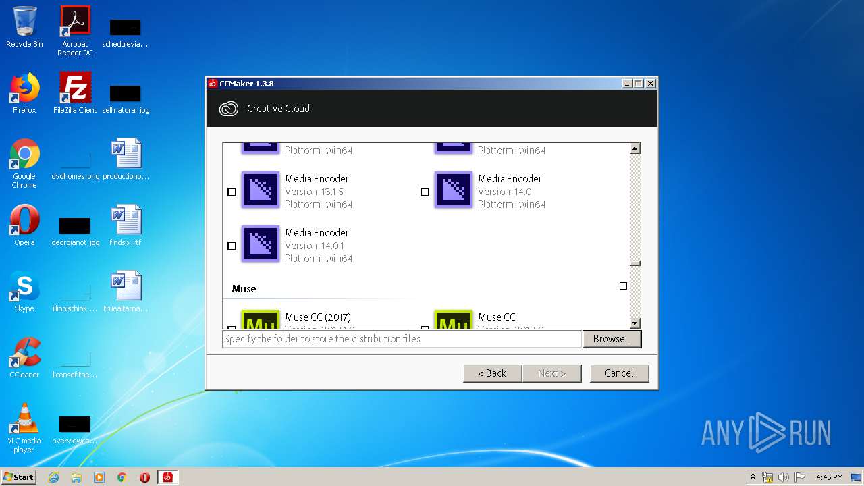Open FileZilla Client shortcut
The width and height of the screenshot is (864, 486).
point(75,93)
